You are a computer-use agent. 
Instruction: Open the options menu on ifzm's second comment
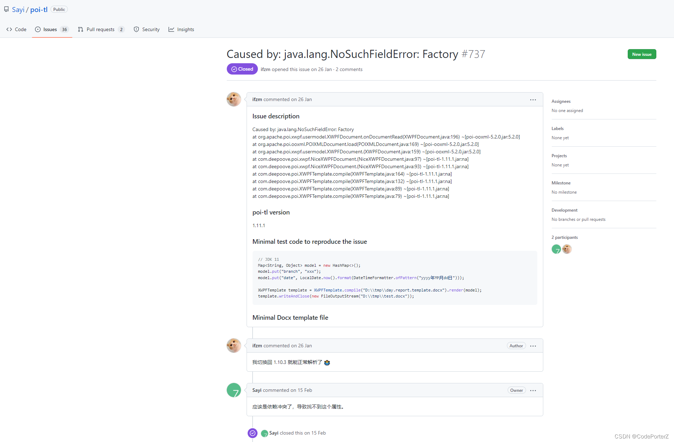click(533, 346)
